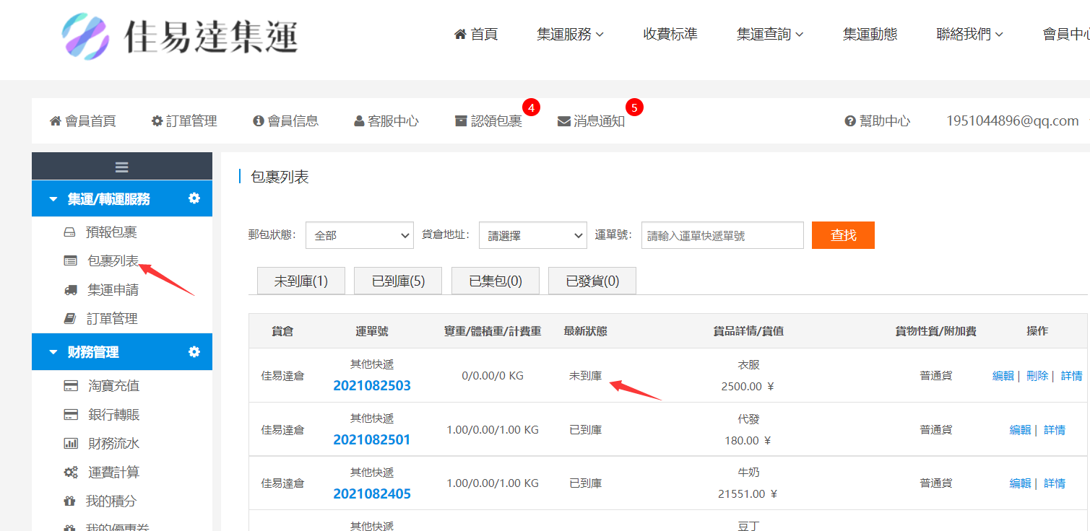Image resolution: width=1090 pixels, height=531 pixels.
Task: Open tracking number 2021082405
Action: [372, 494]
